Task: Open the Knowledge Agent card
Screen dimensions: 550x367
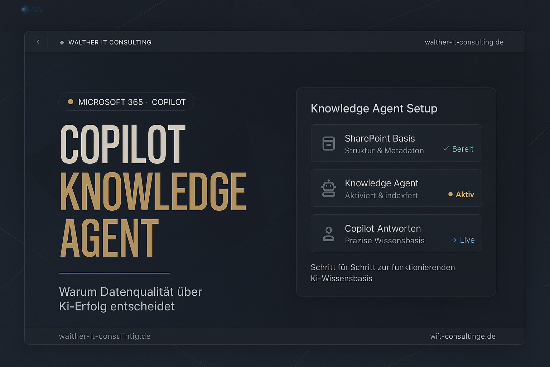Action: [x=396, y=188]
